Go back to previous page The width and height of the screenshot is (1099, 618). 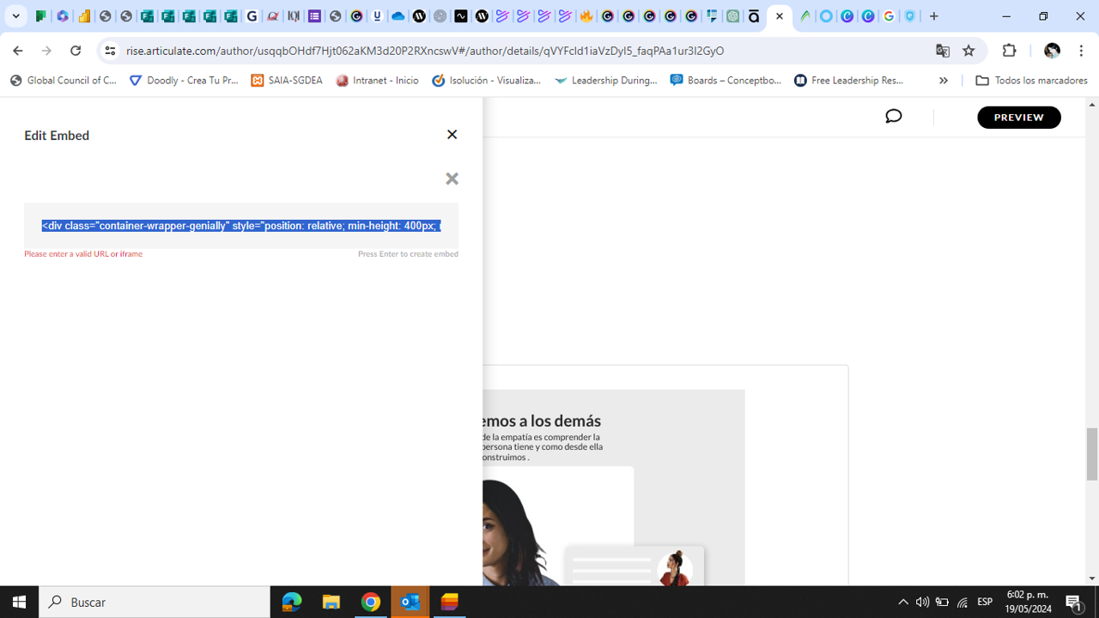[18, 51]
